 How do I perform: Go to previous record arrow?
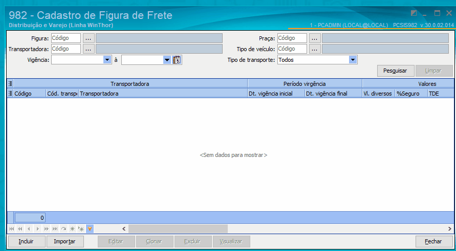pos(29,229)
